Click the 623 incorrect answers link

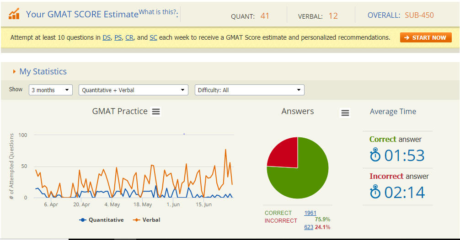point(309,227)
